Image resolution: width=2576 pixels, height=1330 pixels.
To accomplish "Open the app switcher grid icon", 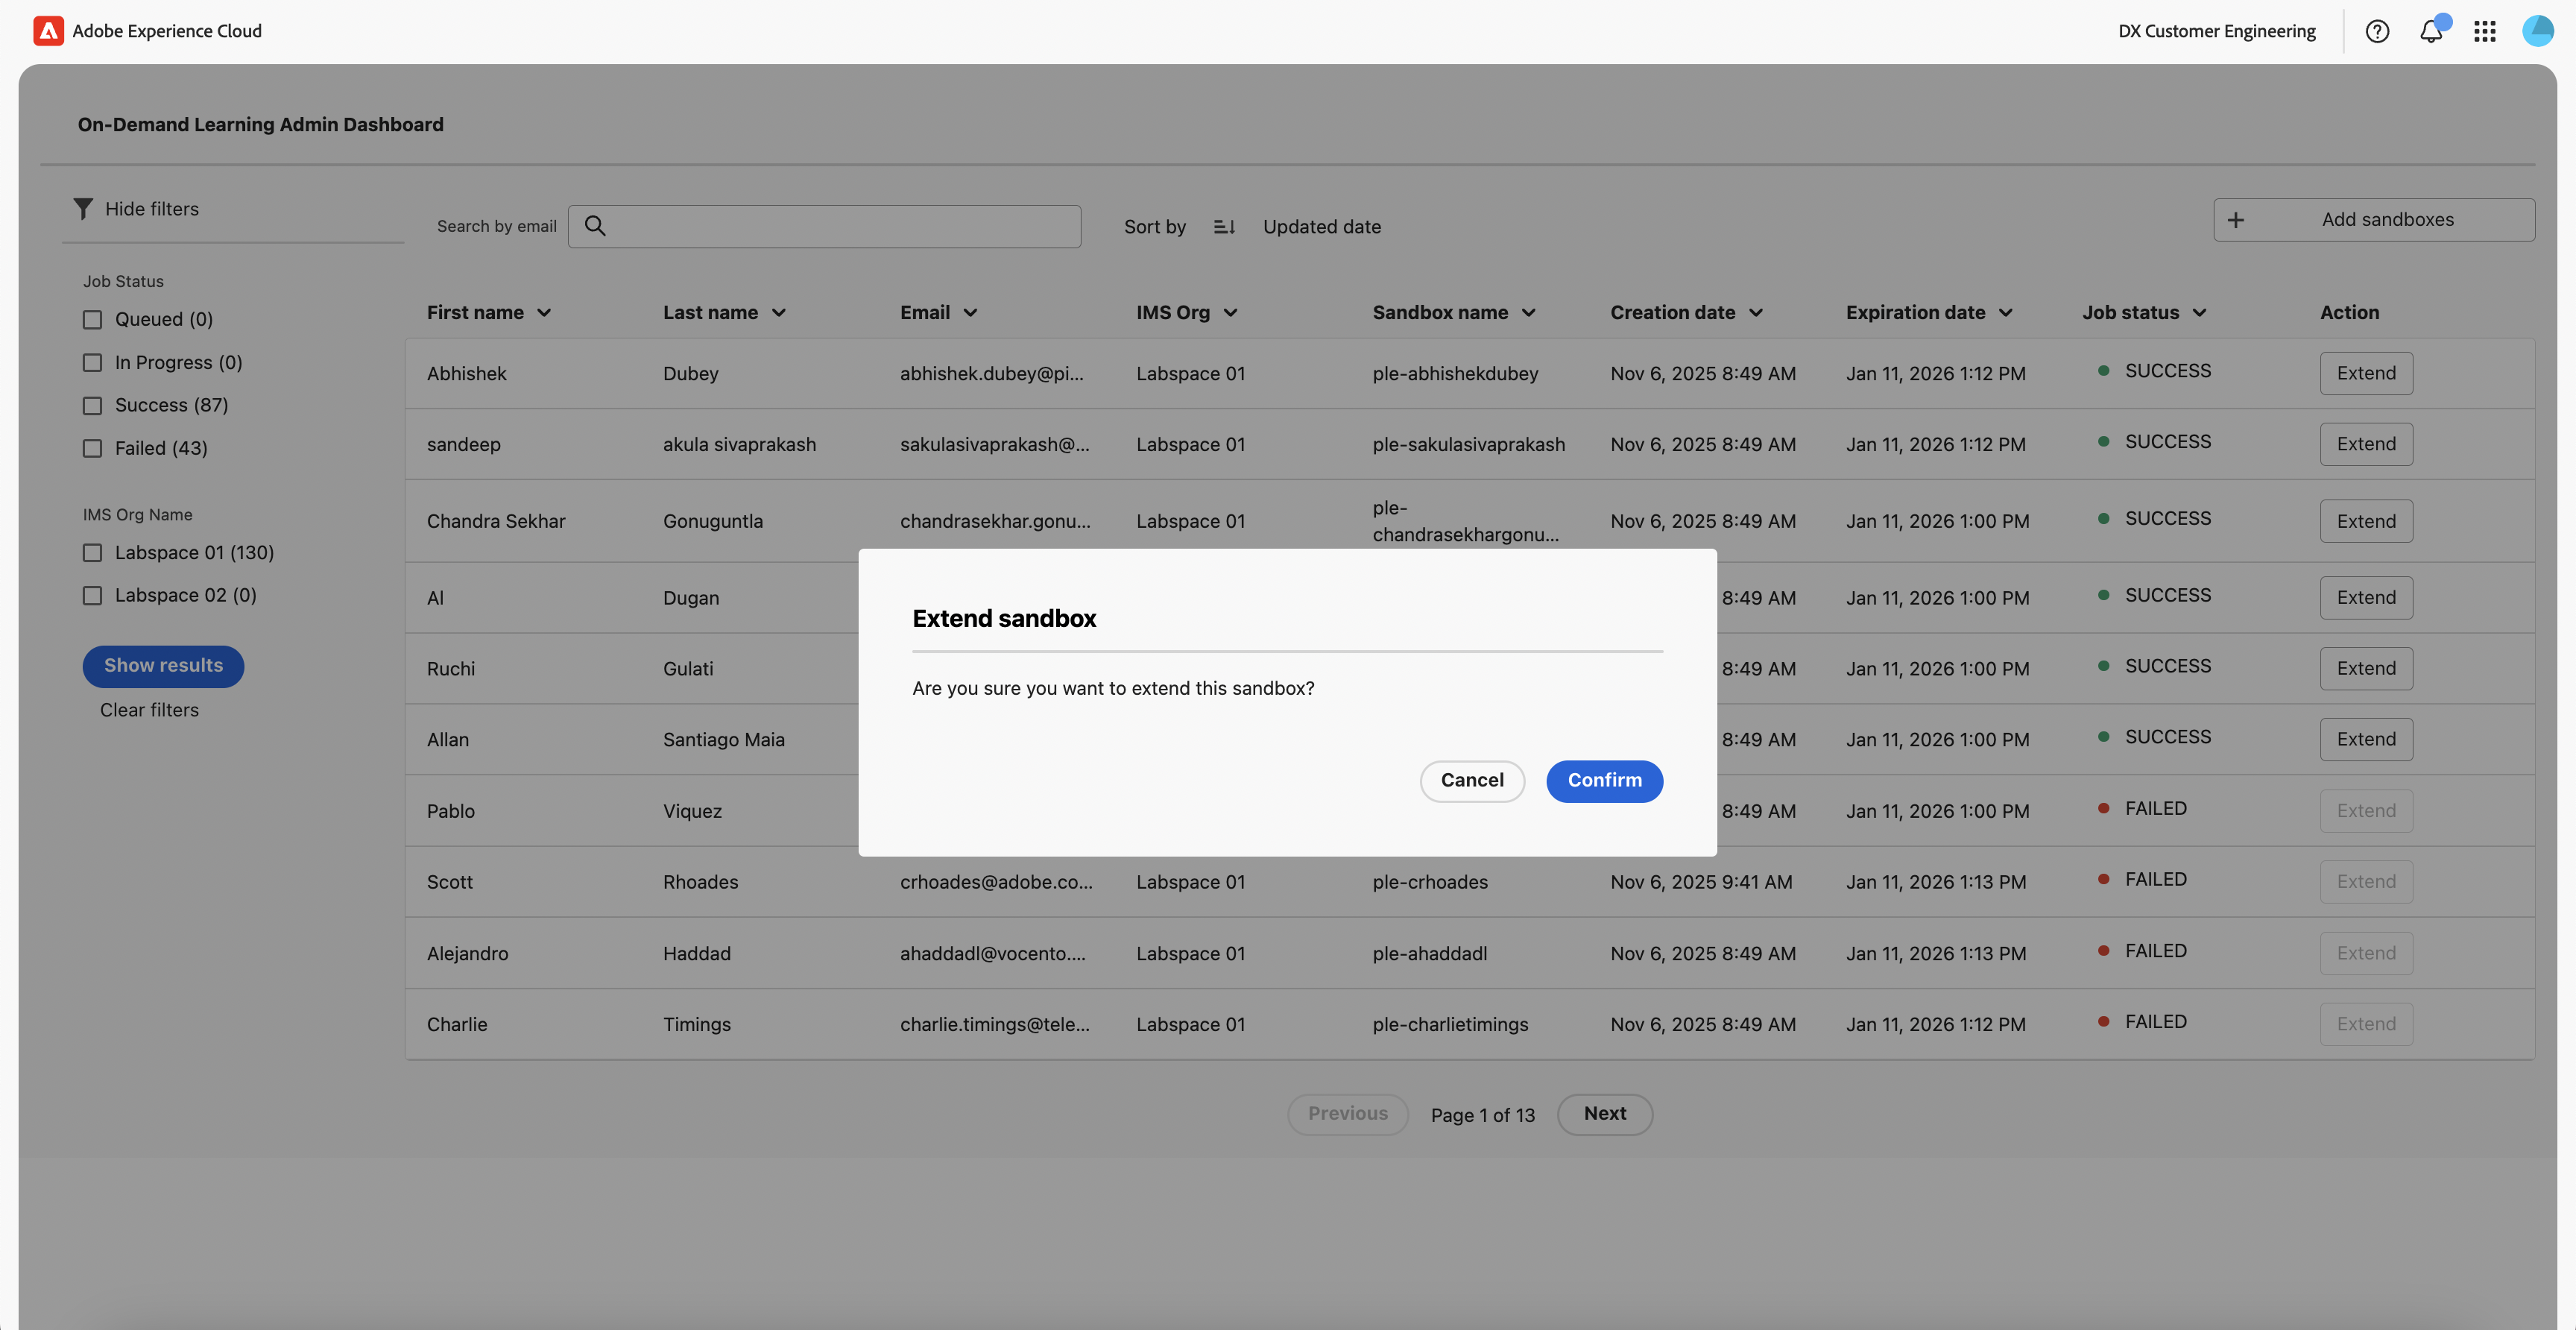I will click(2485, 31).
